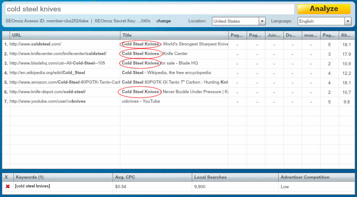This screenshot has width=357, height=197.
Task: Click title 'Cold Steel Knives for sale - Blade HQ'
Action: [160, 63]
